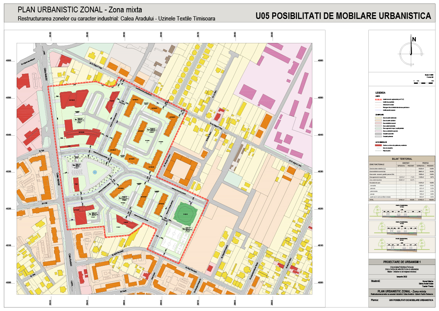Click the Studenti label in the title block
Image resolution: width=439 pixels, height=311 pixels.
coord(376,280)
